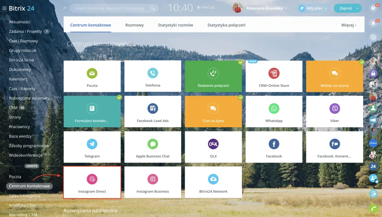
Task: Toggle the UKRYTE hidden section in sidebar
Action: 32,166
